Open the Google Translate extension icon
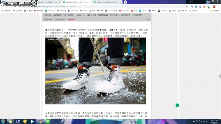The image size is (221, 124). point(192,7)
